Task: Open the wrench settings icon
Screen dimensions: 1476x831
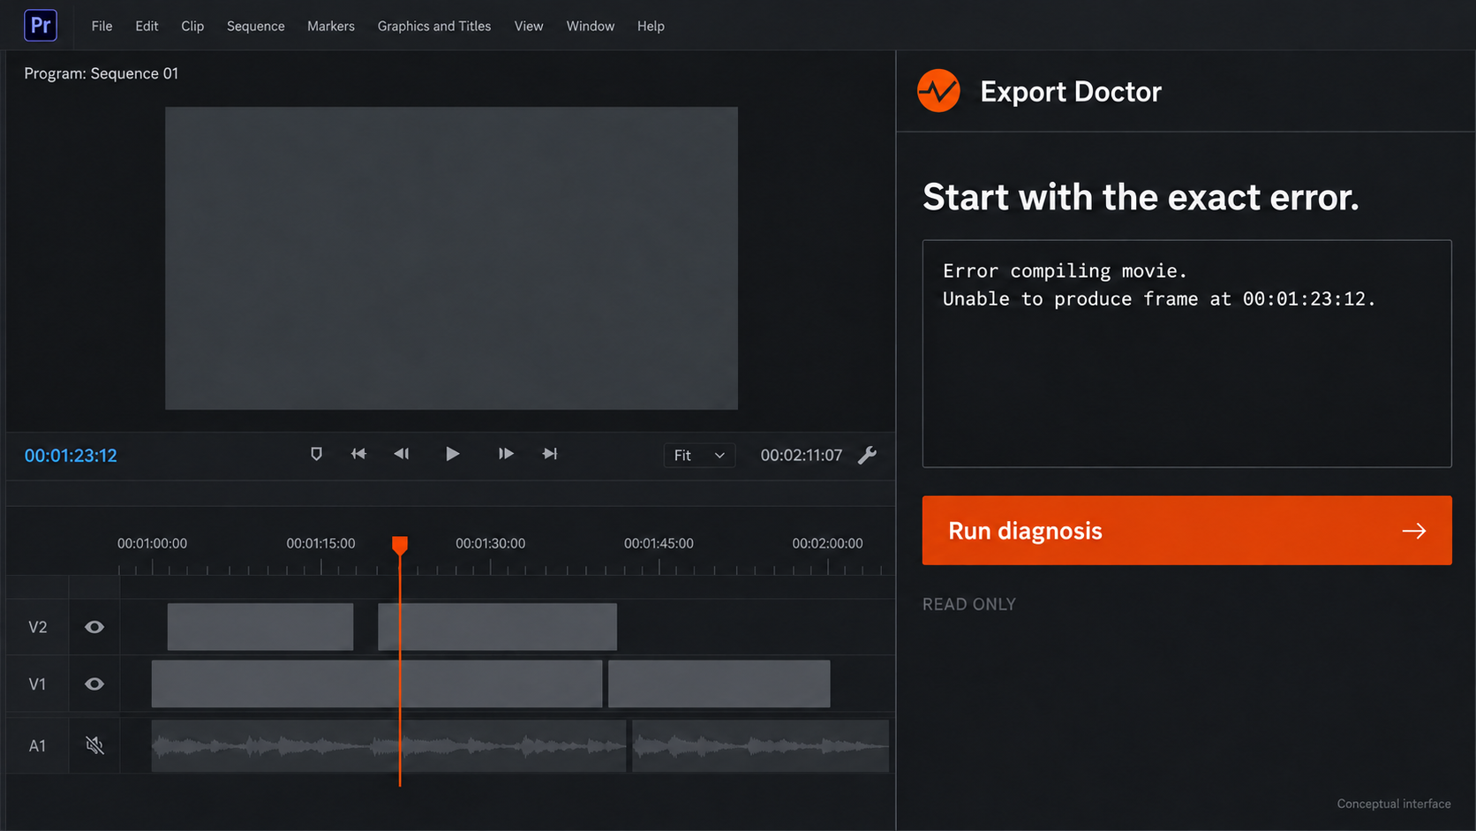Action: tap(868, 455)
